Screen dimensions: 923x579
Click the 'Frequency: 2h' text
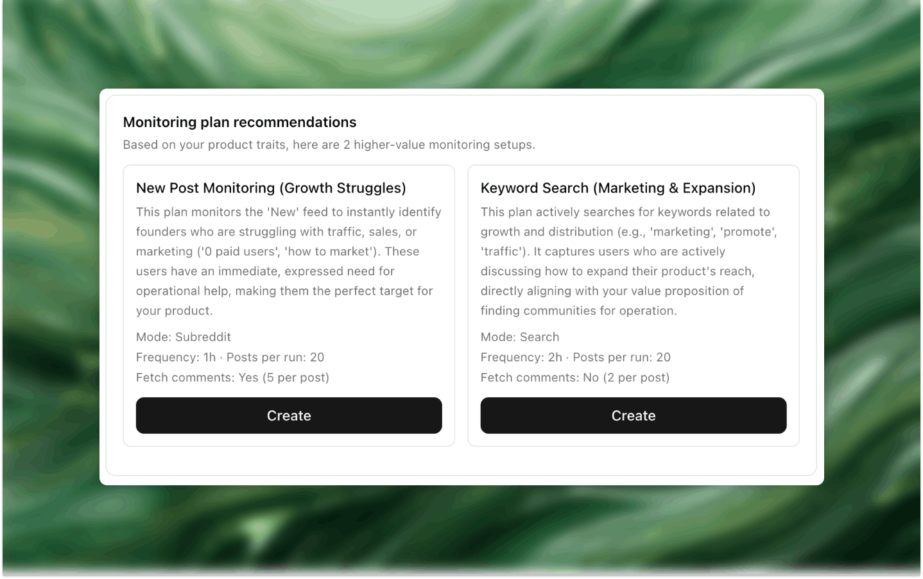521,357
